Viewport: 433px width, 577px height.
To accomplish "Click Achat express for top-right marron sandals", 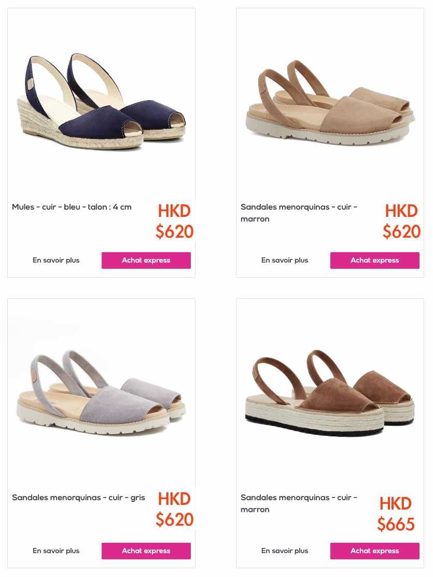I will [374, 260].
